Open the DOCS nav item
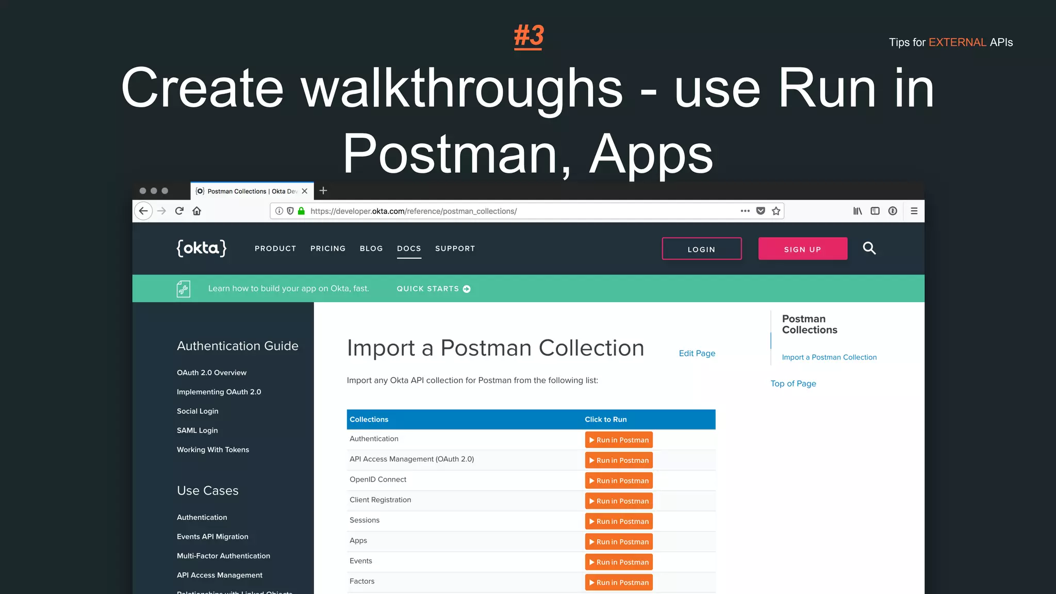The image size is (1056, 594). [409, 249]
